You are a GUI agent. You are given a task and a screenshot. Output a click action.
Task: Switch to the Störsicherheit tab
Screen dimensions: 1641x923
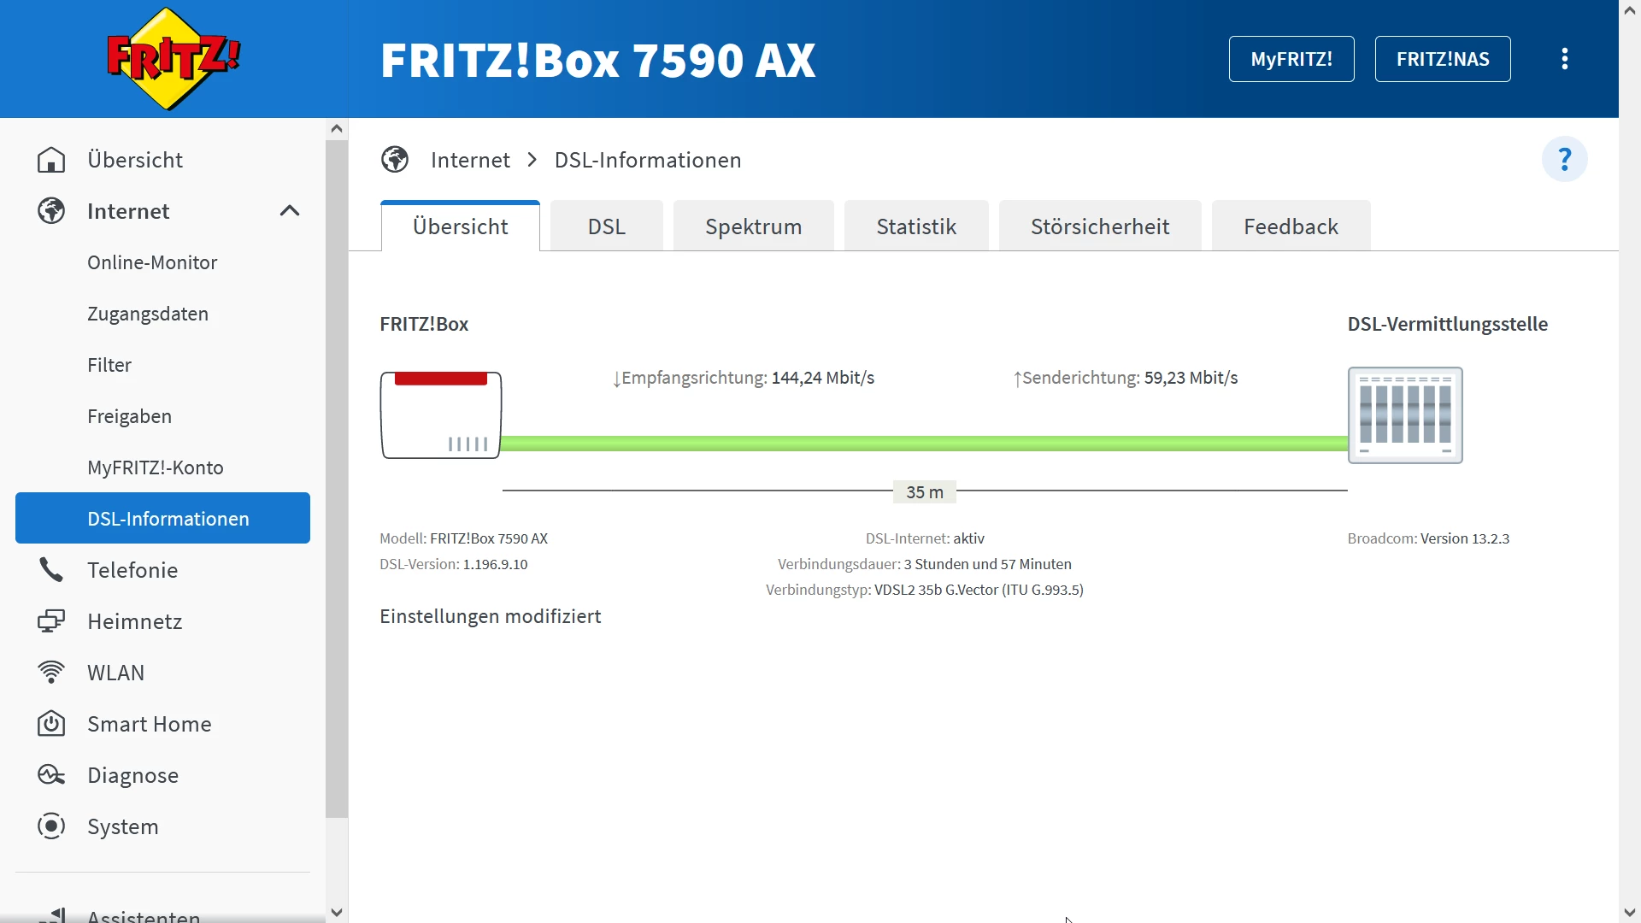click(x=1099, y=226)
